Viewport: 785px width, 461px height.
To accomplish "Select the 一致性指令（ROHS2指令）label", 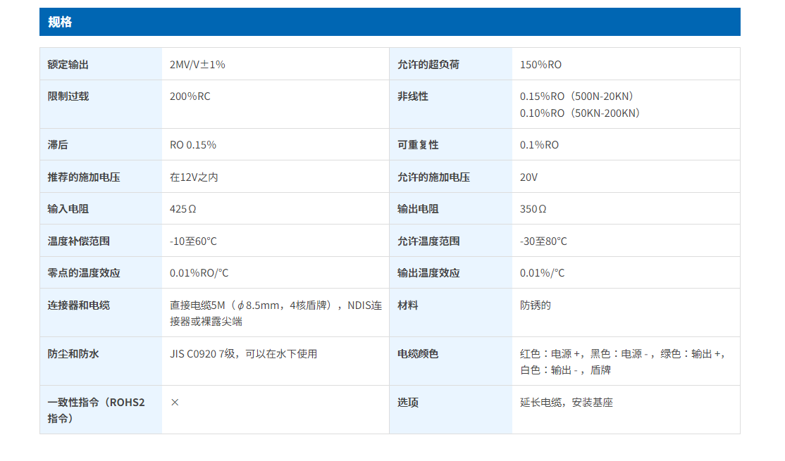I will coord(96,410).
